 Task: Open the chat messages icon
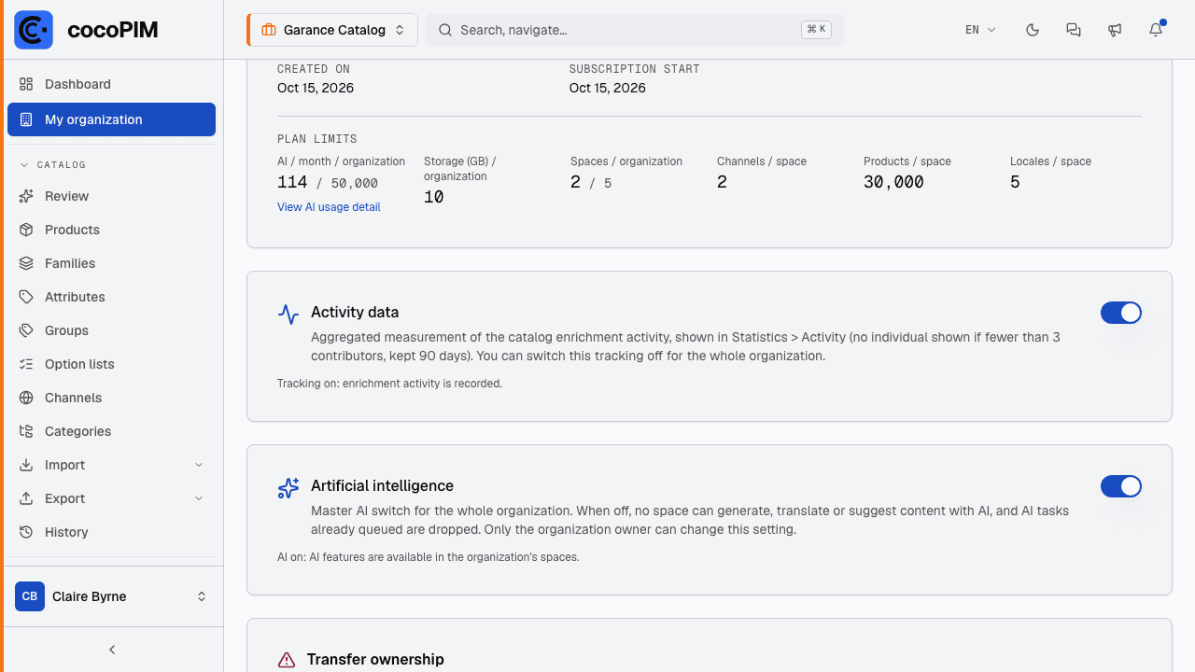(1074, 30)
